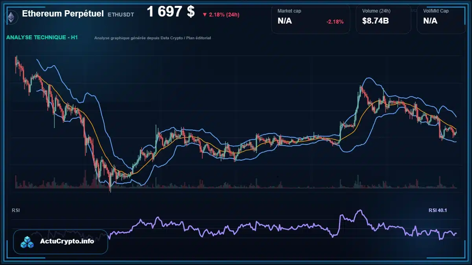The width and height of the screenshot is (472, 265).
Task: Click the "Market cap" label
Action: [289, 11]
